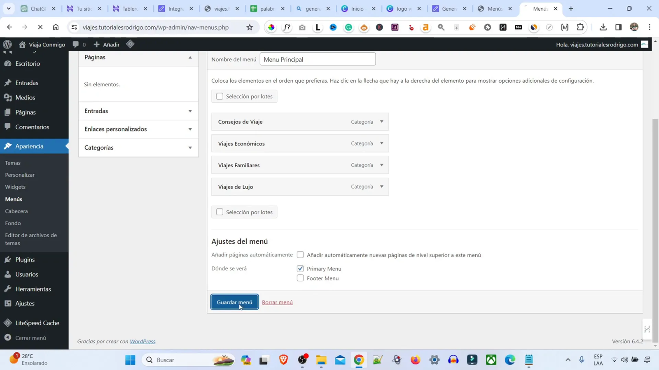The width and height of the screenshot is (659, 370).
Task: Open the Añadir menu in the admin bar
Action: coord(106,44)
